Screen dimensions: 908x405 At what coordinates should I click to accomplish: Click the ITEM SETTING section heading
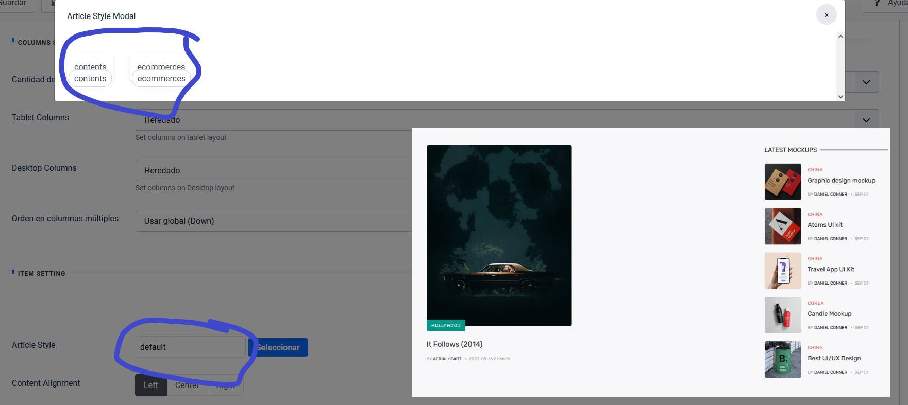[x=42, y=274]
